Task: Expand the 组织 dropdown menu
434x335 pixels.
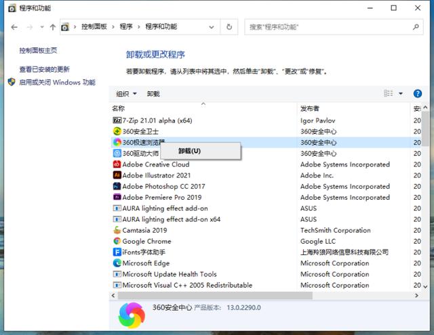Action: [126, 94]
